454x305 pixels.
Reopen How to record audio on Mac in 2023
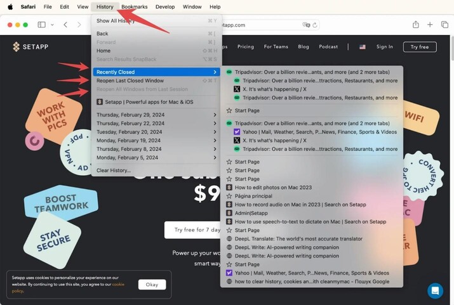click(x=312, y=204)
